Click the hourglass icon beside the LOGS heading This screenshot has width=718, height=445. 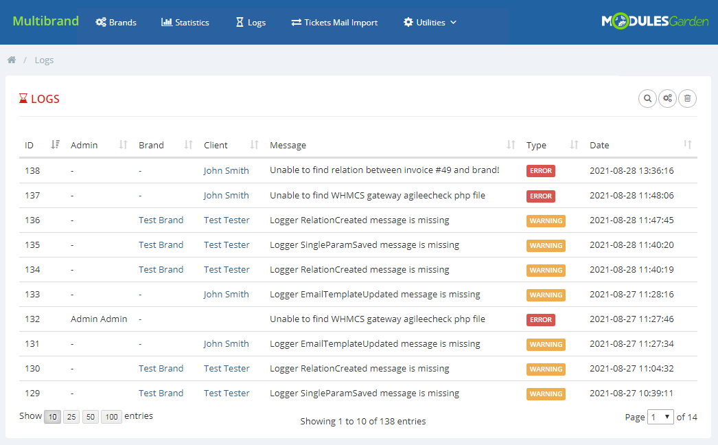point(21,98)
